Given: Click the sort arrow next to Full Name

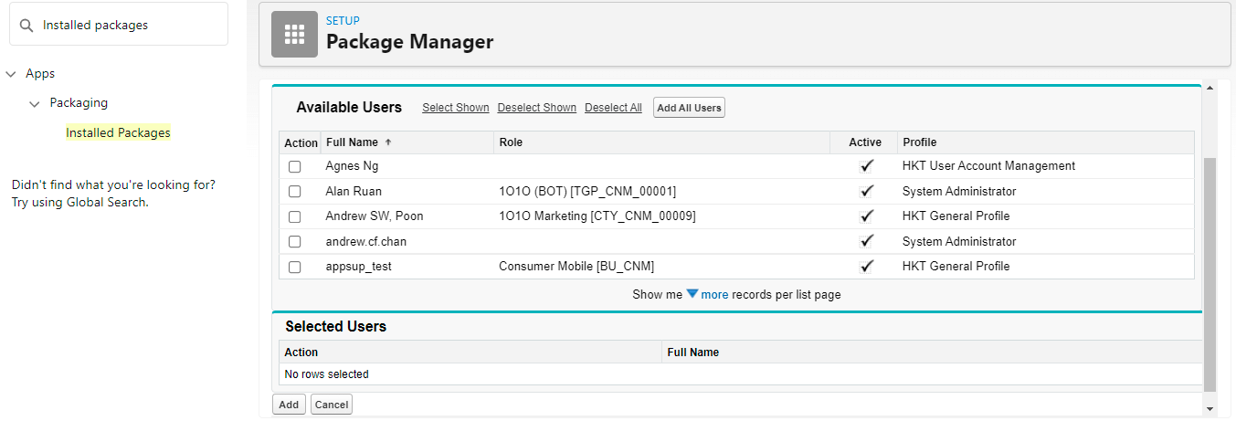Looking at the screenshot, I should (387, 142).
